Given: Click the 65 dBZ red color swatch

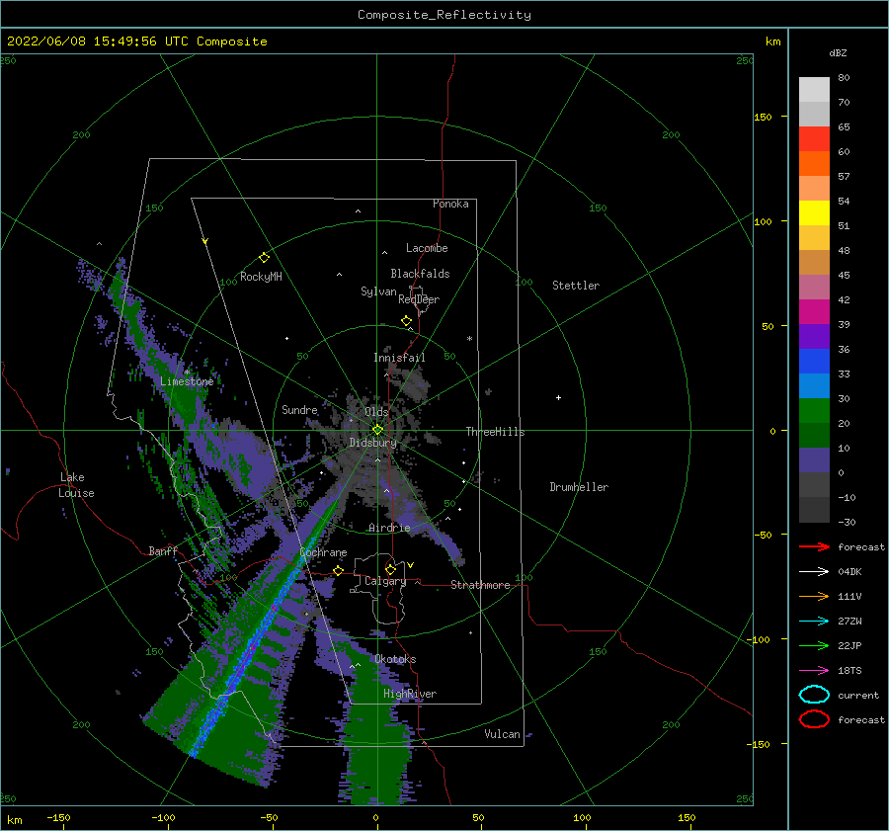Looking at the screenshot, I should [x=814, y=138].
